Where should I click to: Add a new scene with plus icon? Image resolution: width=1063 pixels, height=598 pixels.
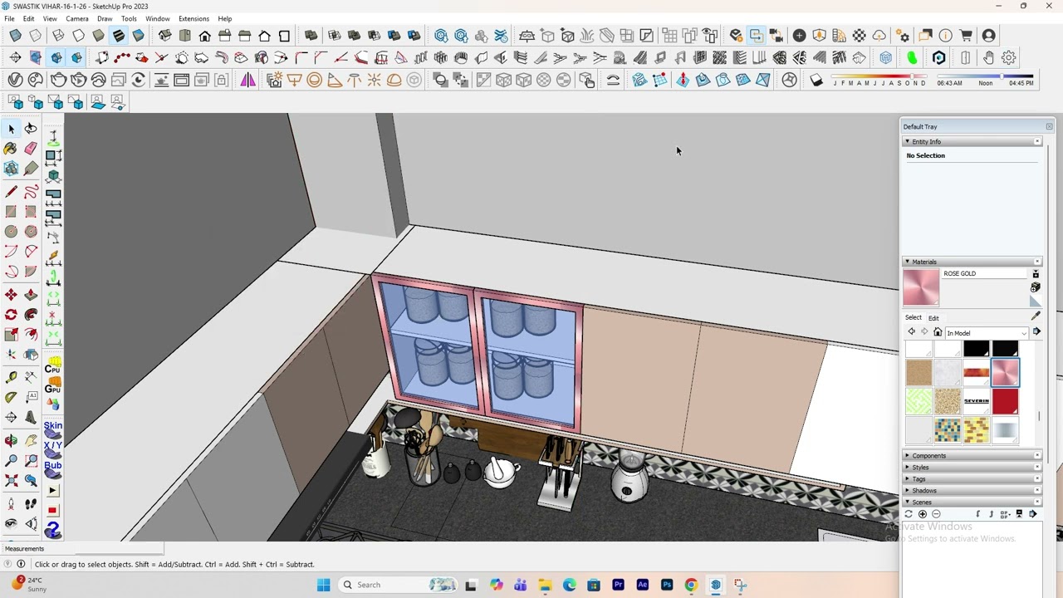[x=922, y=514]
